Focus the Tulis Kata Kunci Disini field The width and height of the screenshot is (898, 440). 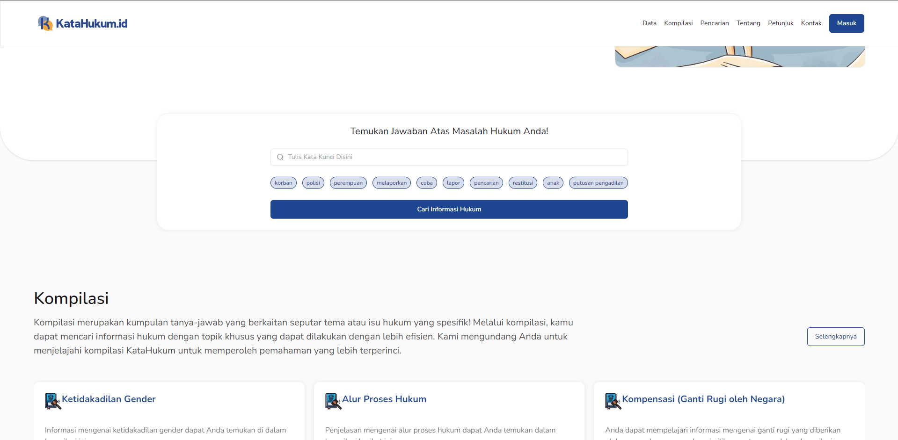(x=454, y=157)
